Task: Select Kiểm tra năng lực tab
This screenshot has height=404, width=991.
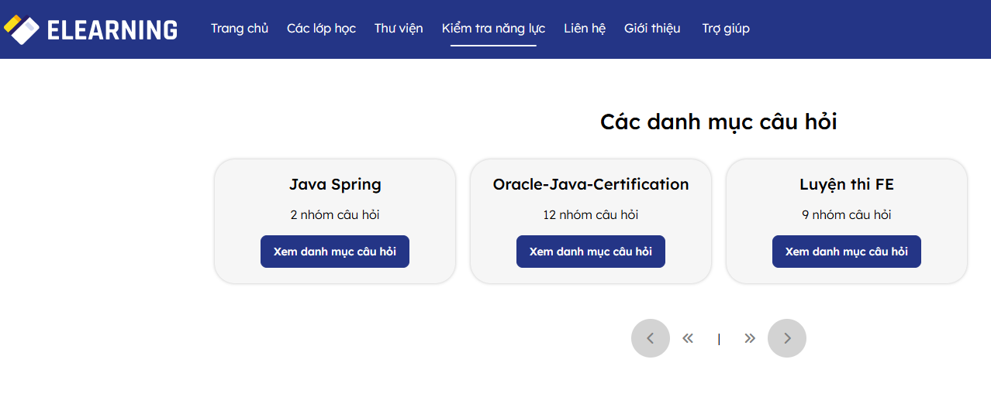Action: pos(493,29)
